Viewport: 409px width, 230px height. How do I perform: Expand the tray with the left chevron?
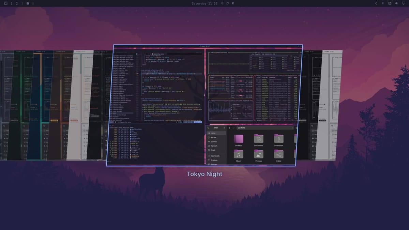[376, 3]
